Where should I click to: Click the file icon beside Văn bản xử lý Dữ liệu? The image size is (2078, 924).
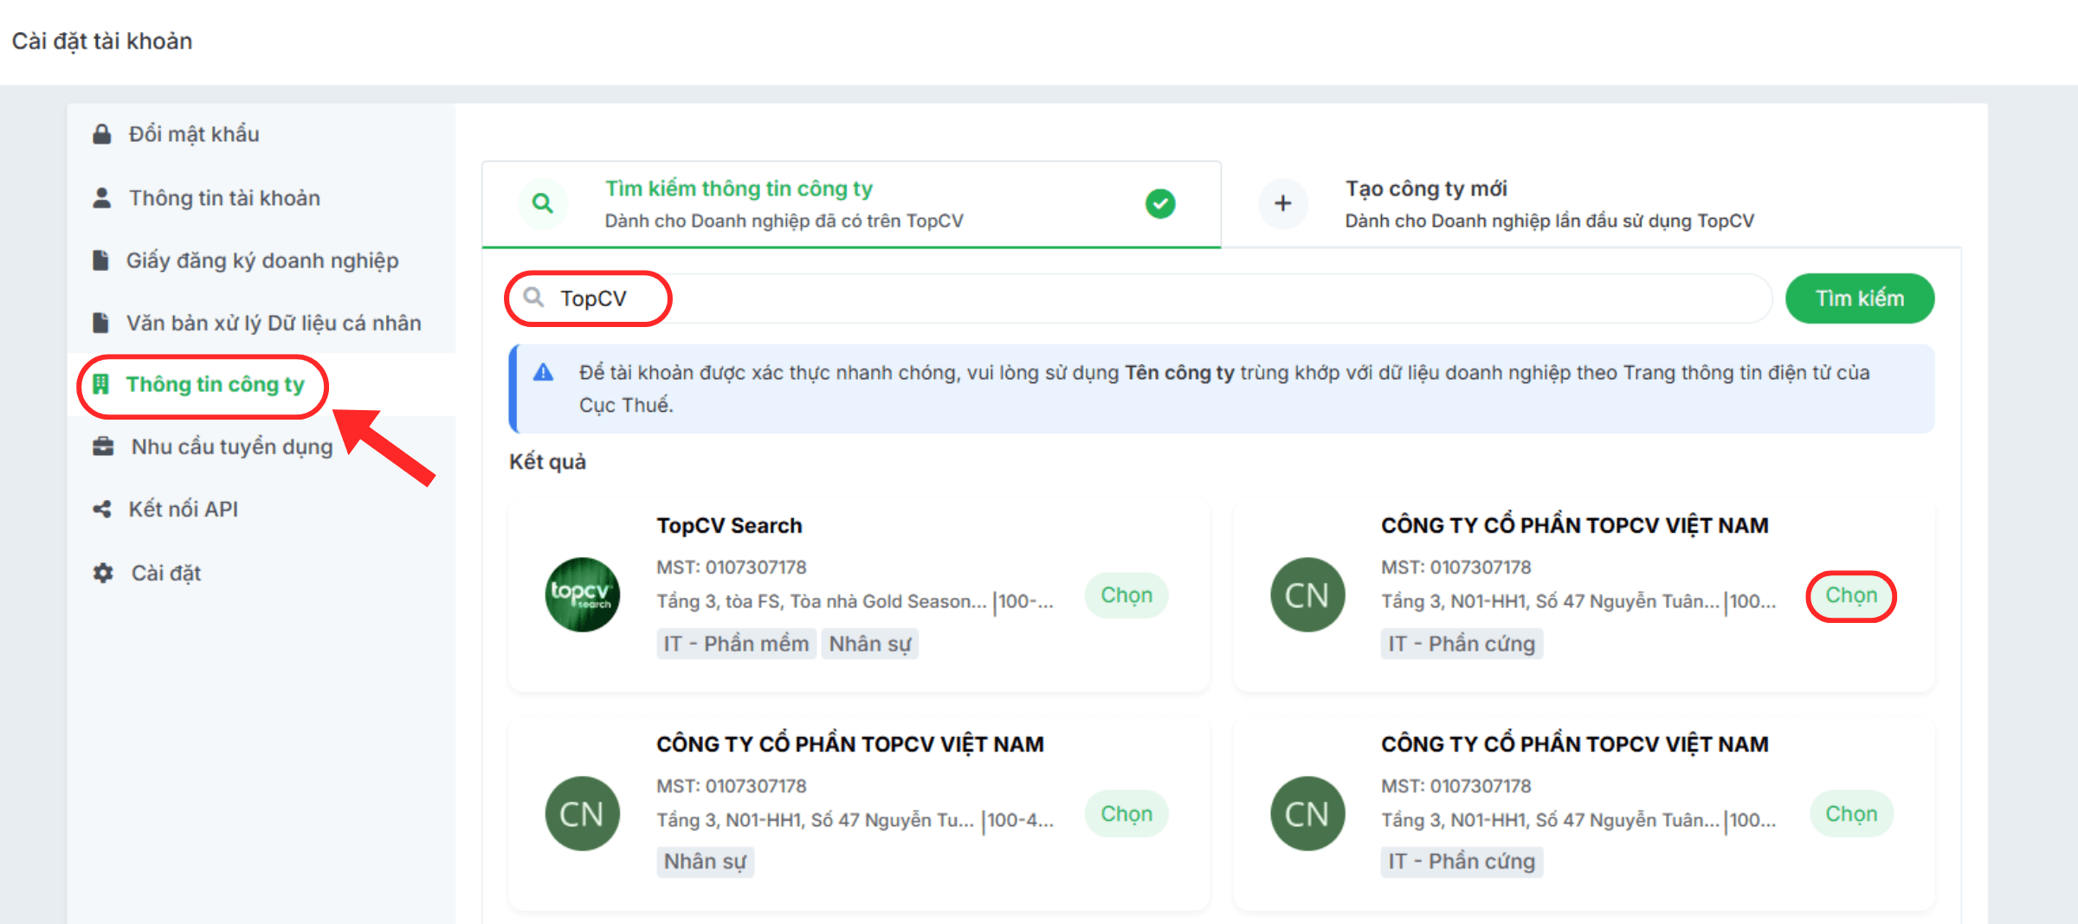(x=100, y=323)
